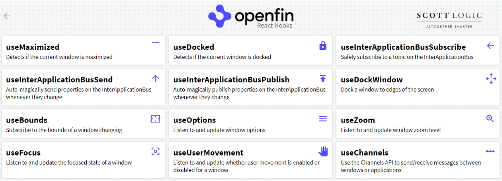The height and width of the screenshot is (181, 502).
Task: Click the four-way arrows icon on useDockWindow
Action: tap(491, 79)
